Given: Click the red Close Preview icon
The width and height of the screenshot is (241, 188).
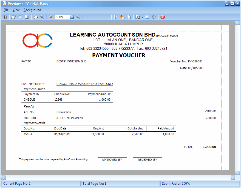Looking at the screenshot, I should pos(163,17).
